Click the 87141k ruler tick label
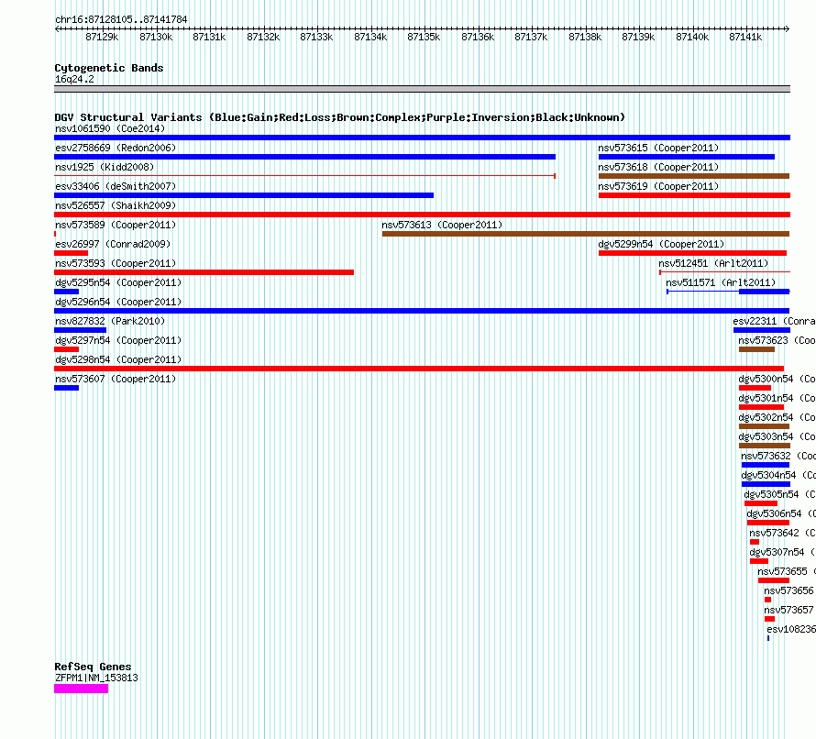Screen dimensions: 816x739 click(x=745, y=37)
